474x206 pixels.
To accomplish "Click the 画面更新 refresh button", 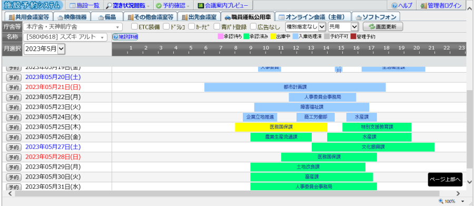I will tap(383, 27).
